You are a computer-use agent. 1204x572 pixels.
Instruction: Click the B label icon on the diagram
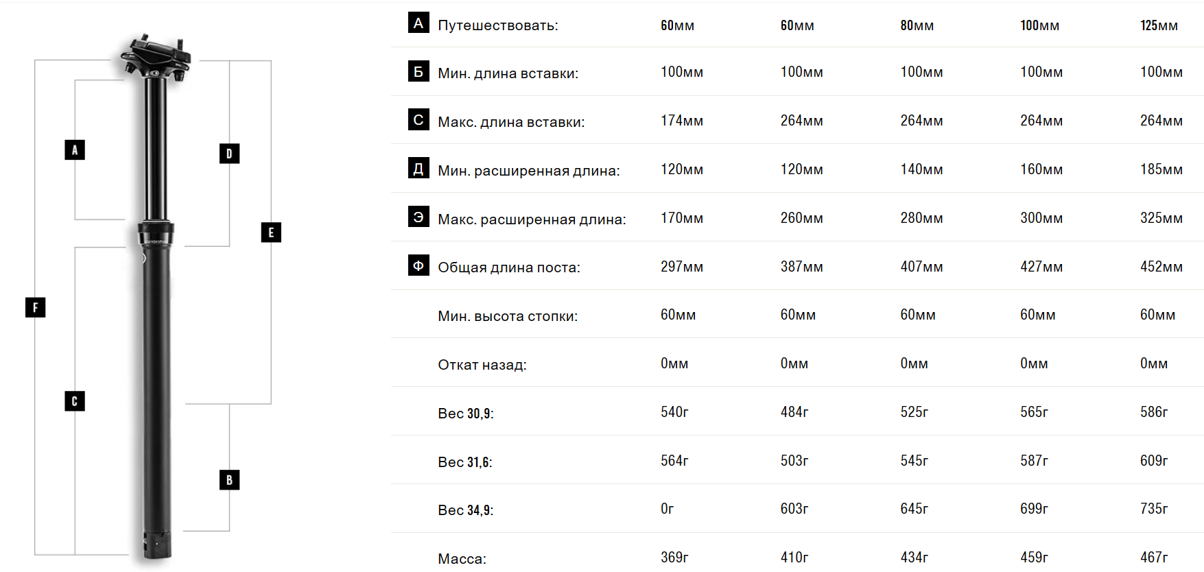tap(229, 479)
